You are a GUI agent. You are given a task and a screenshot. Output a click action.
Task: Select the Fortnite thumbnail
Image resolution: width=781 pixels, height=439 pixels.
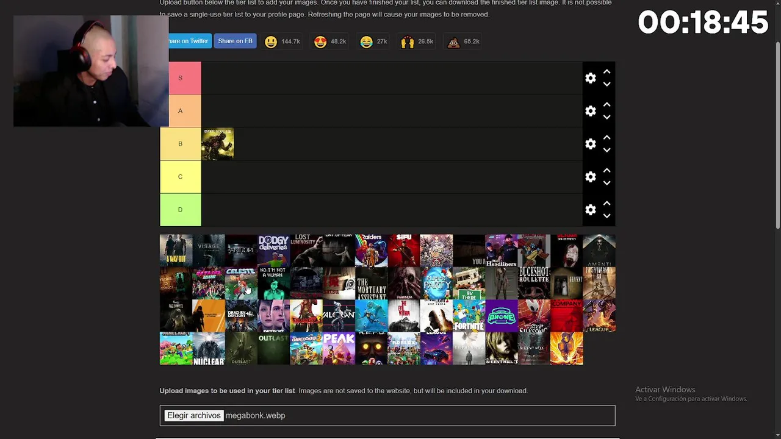pos(469,316)
